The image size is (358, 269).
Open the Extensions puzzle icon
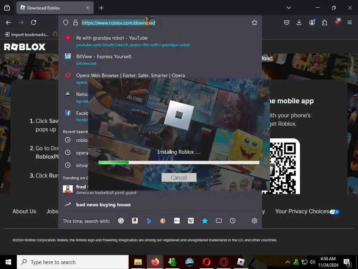(x=324, y=22)
